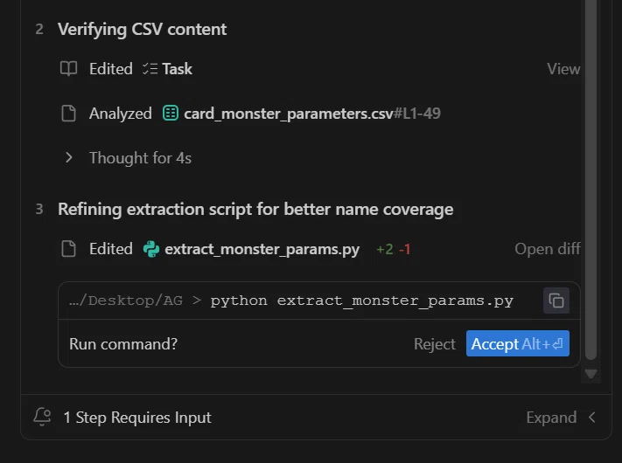Viewport: 622px width, 463px height.
Task: Expand the Step Requires Input panel
Action: click(x=551, y=418)
